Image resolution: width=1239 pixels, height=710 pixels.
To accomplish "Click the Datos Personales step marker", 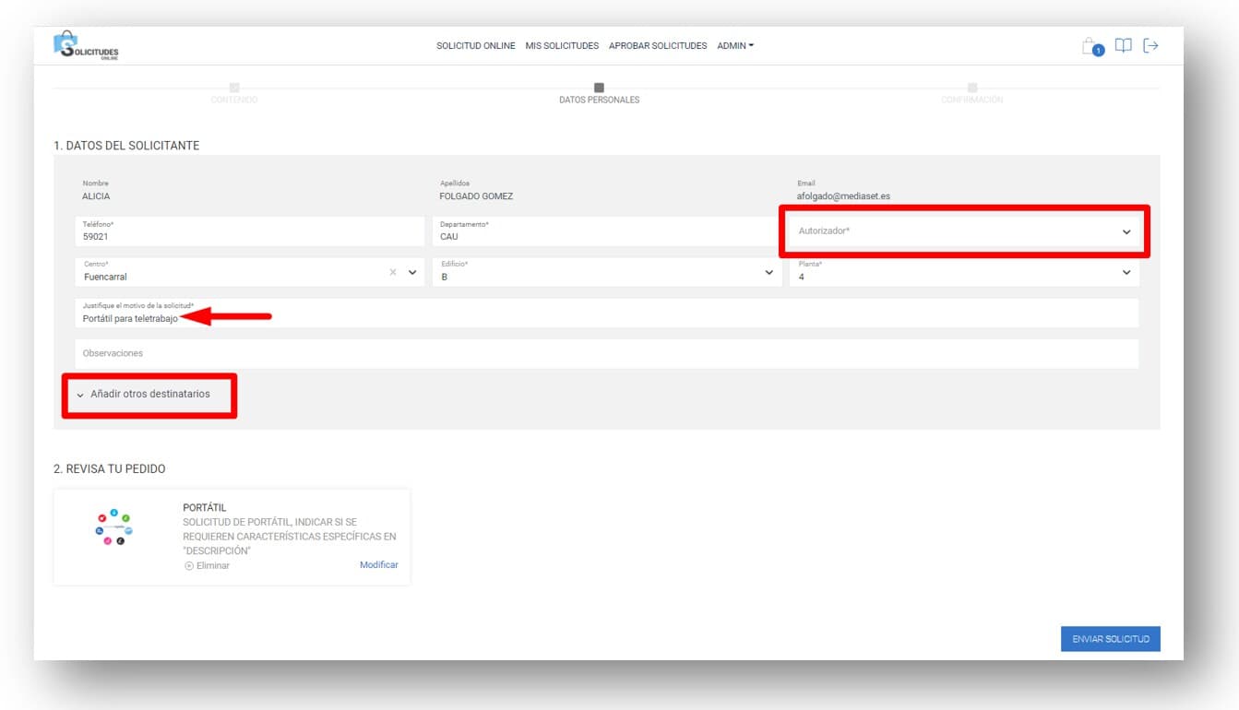I will (599, 88).
